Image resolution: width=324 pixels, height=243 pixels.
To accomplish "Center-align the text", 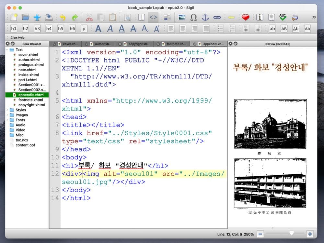I will pos(183,29).
